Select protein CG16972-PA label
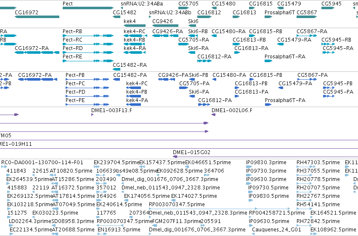The width and height of the screenshot is (358, 236). 35,75
